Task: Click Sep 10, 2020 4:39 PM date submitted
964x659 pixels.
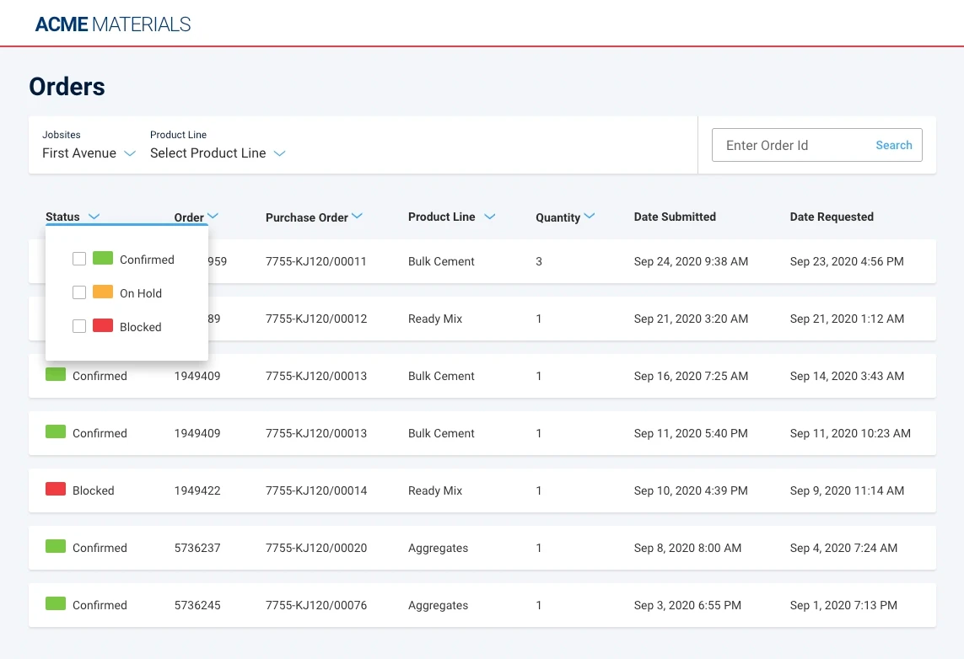Action: pos(691,490)
